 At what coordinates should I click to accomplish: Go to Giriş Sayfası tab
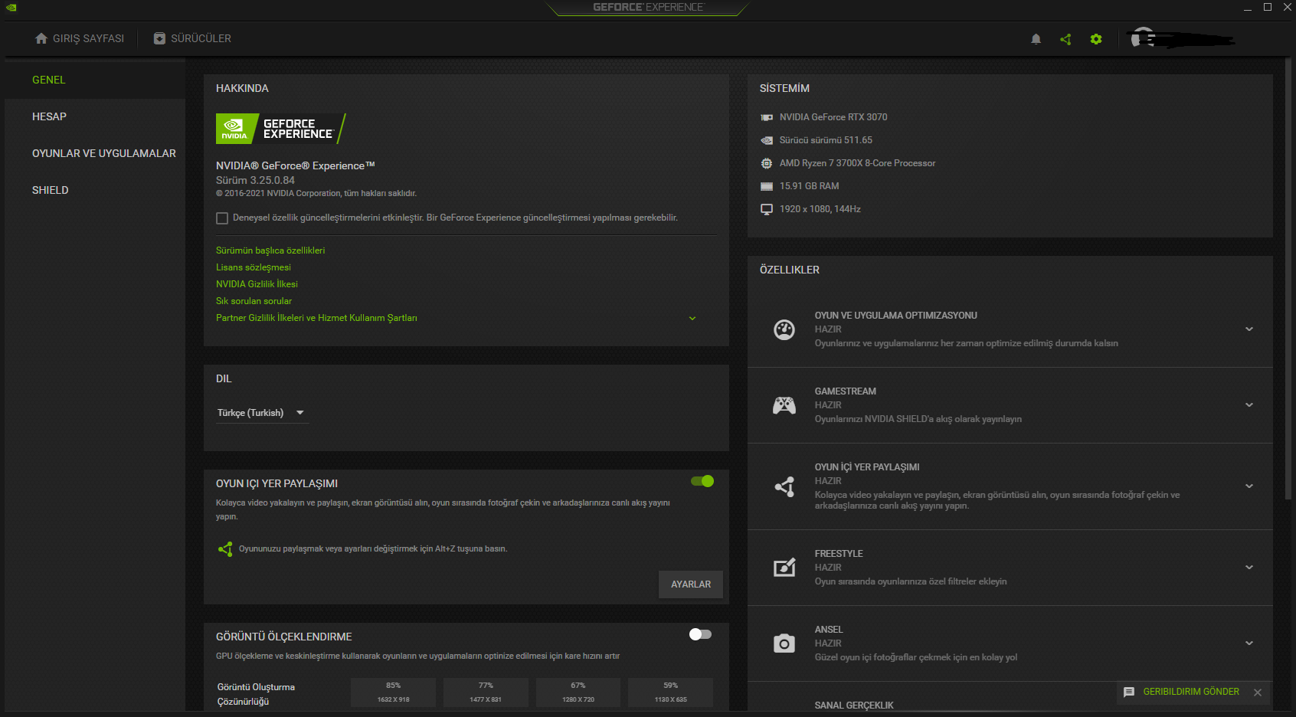(80, 38)
